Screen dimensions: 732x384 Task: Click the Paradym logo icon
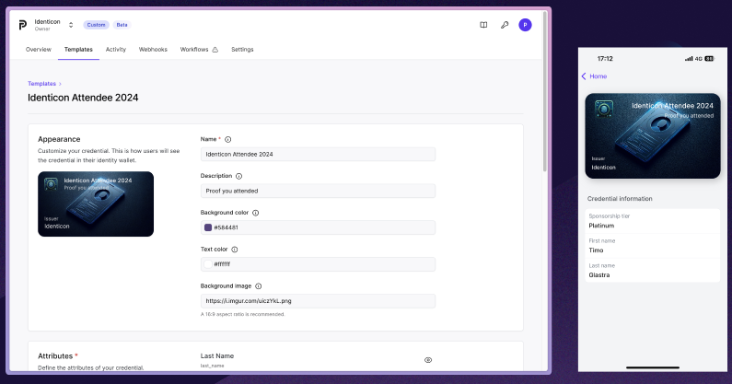click(x=22, y=25)
